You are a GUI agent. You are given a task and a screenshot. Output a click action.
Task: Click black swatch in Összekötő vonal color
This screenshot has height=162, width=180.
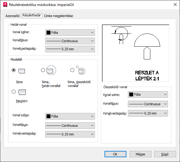131,94
